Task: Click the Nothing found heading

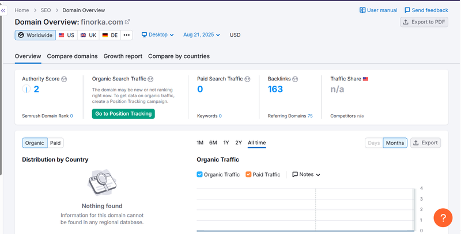Action: coord(102,206)
